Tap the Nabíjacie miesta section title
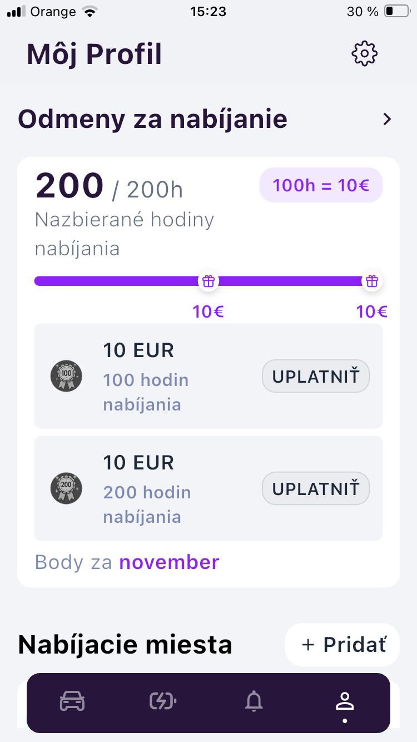417x742 pixels. [x=125, y=645]
